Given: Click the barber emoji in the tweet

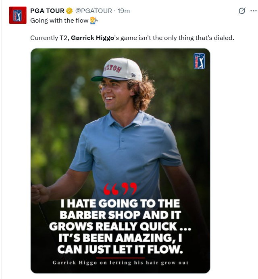Looking at the screenshot, I should pyautogui.click(x=94, y=20).
